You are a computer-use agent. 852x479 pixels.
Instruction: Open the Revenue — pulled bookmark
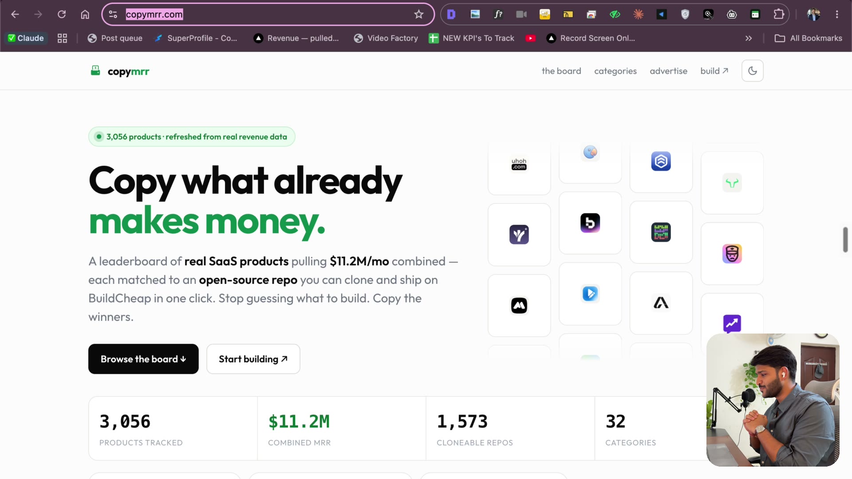(x=296, y=38)
